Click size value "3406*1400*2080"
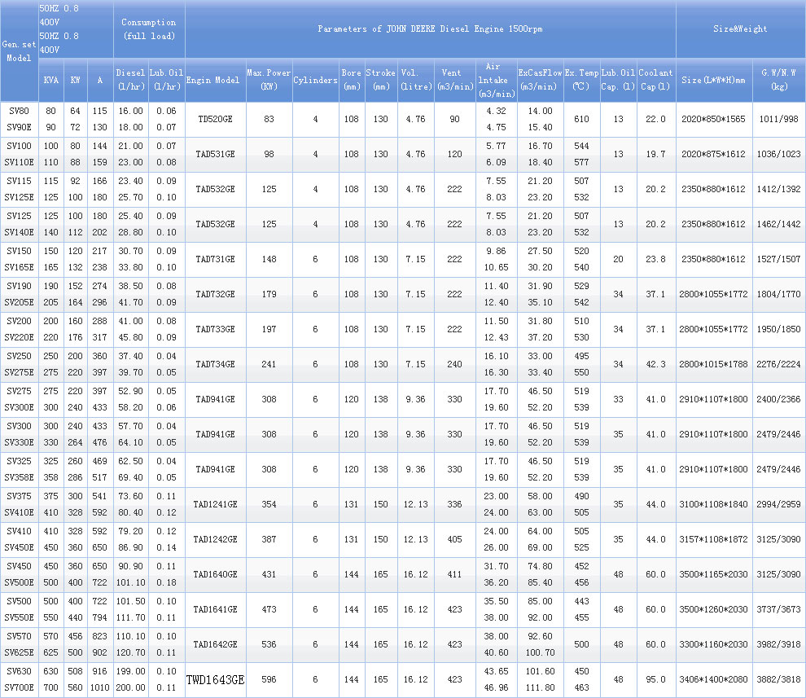The height and width of the screenshot is (698, 806). pos(713,679)
